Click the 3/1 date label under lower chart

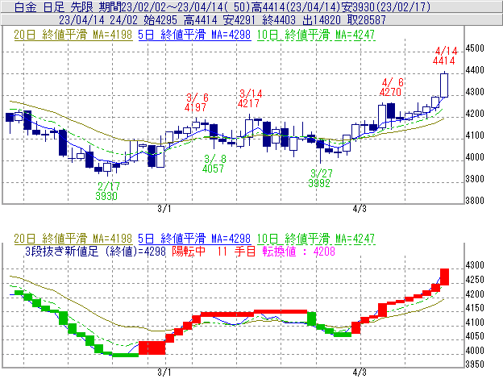[164, 373]
